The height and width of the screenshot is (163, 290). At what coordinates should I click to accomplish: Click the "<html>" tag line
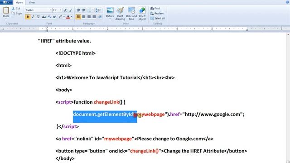click(63, 65)
